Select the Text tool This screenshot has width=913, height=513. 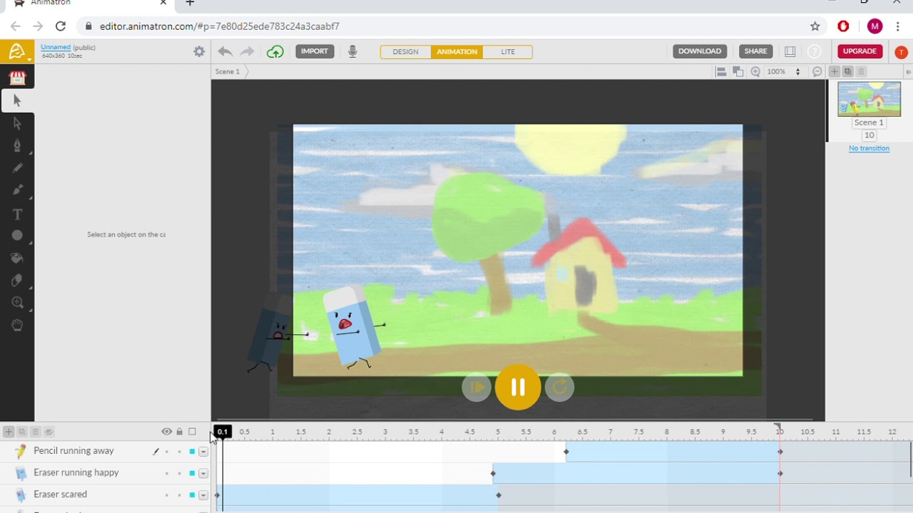point(17,214)
